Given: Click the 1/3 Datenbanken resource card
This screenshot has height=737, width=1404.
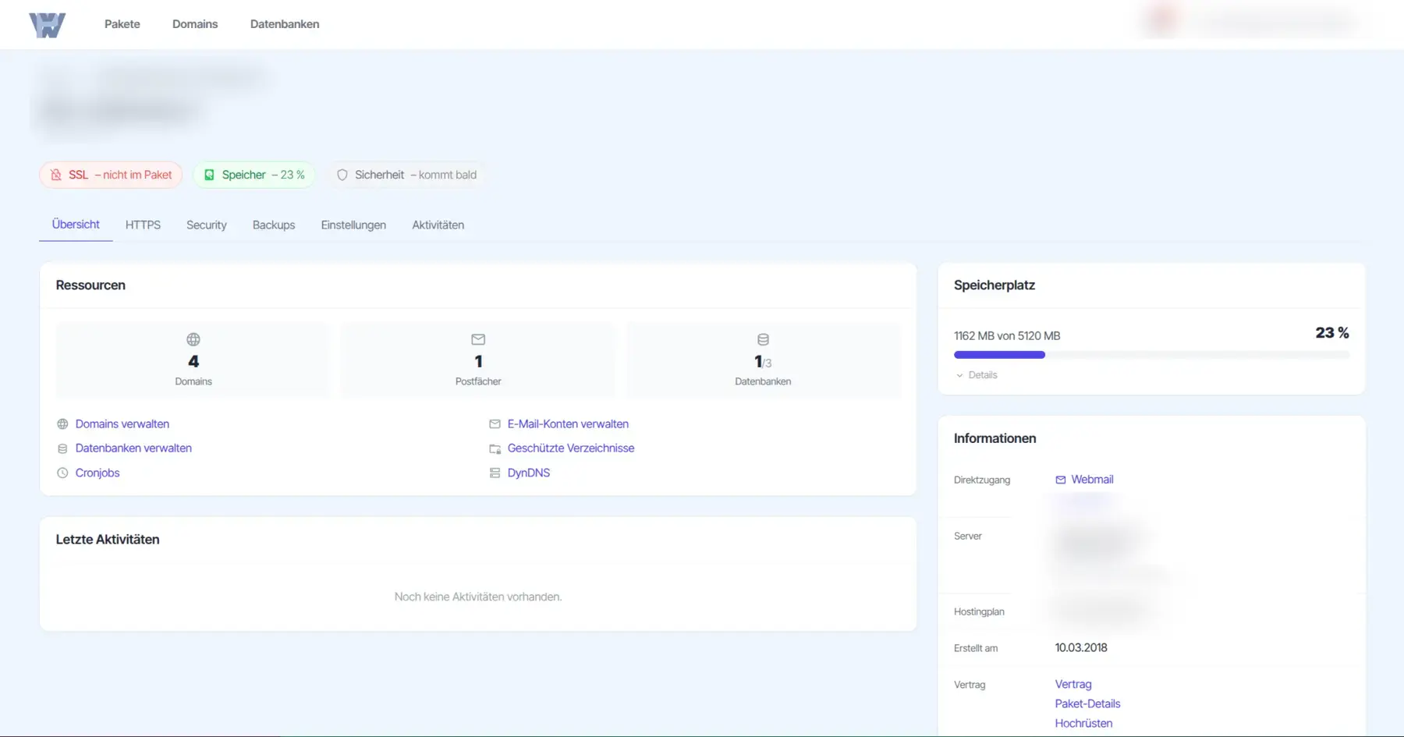Looking at the screenshot, I should coord(764,360).
